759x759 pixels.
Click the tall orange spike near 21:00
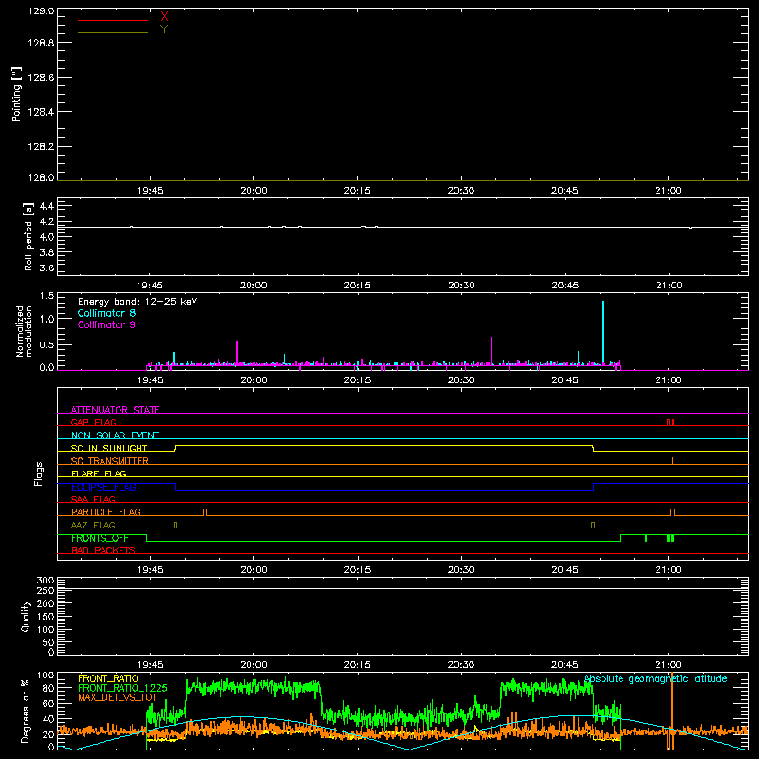[672, 709]
